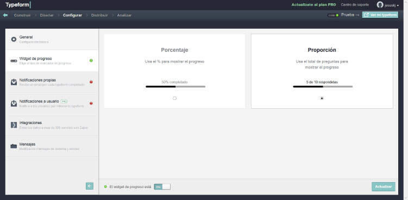Click the external-link icon in Ver mi typeform
408x200 pixels.
[x=366, y=15]
